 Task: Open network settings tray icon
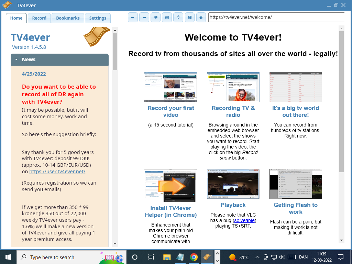[x=274, y=257]
